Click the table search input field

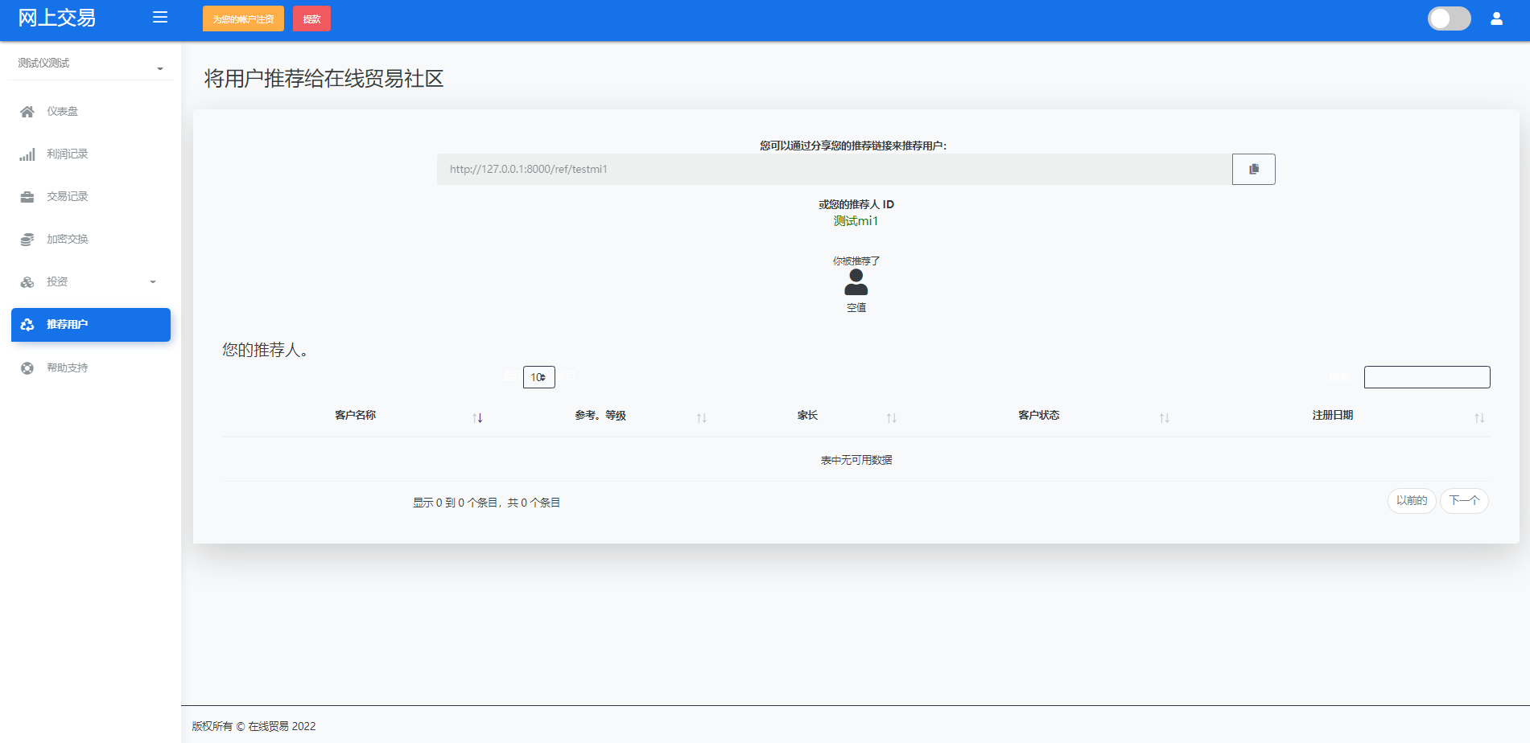coord(1426,376)
